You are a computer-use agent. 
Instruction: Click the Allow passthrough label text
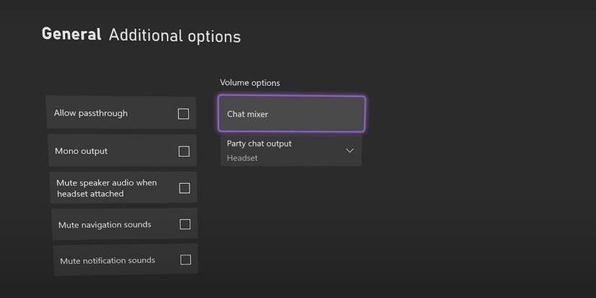click(x=90, y=113)
